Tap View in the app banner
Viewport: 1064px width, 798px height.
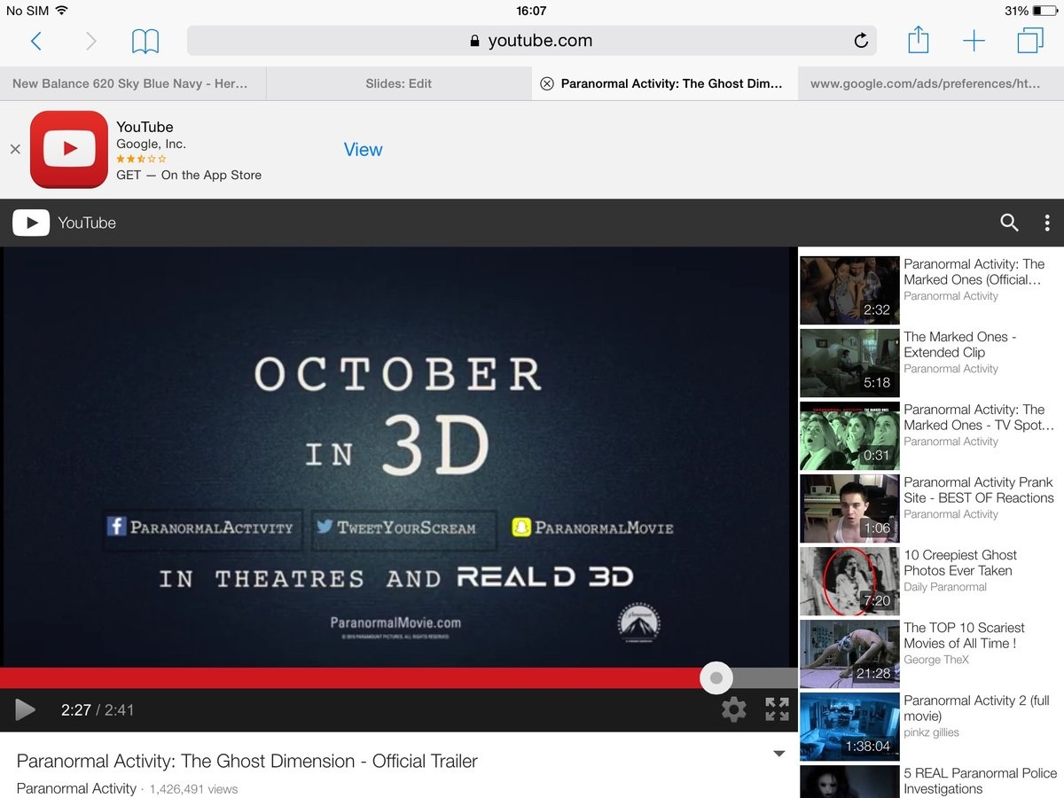[363, 150]
